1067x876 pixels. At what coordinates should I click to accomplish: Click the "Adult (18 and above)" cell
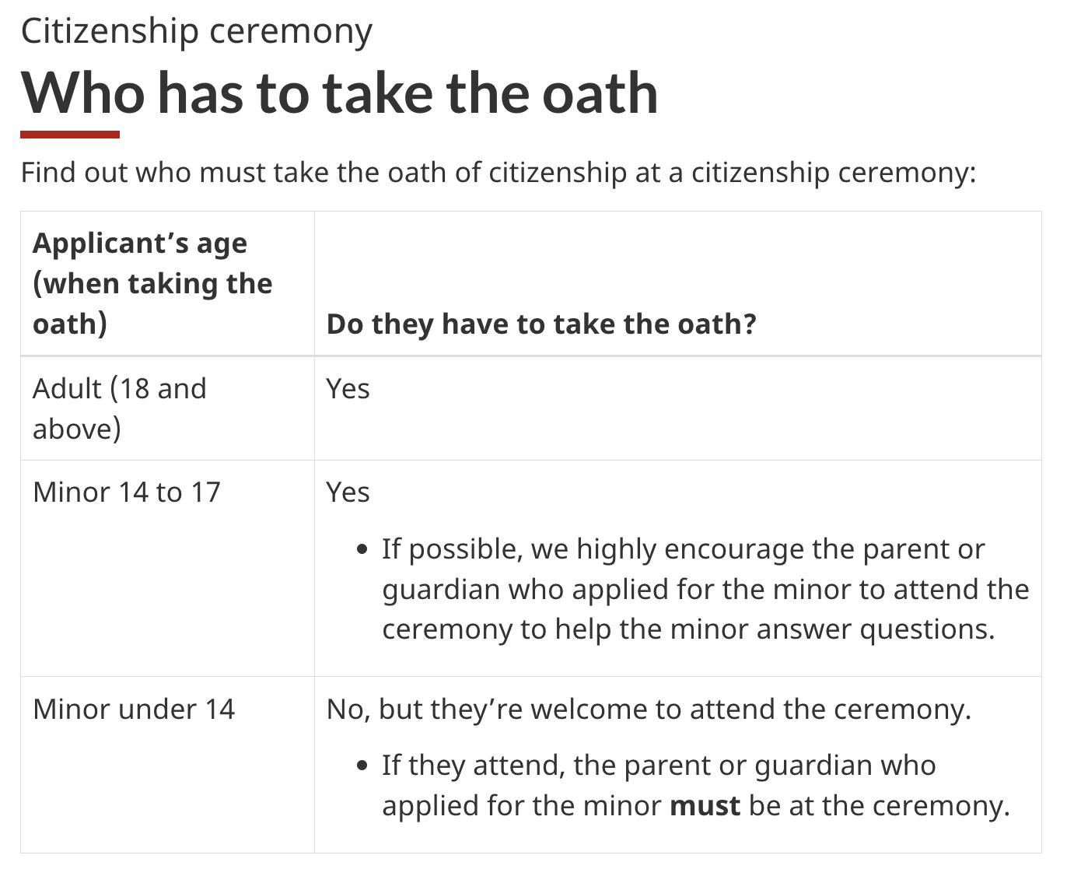pos(120,408)
